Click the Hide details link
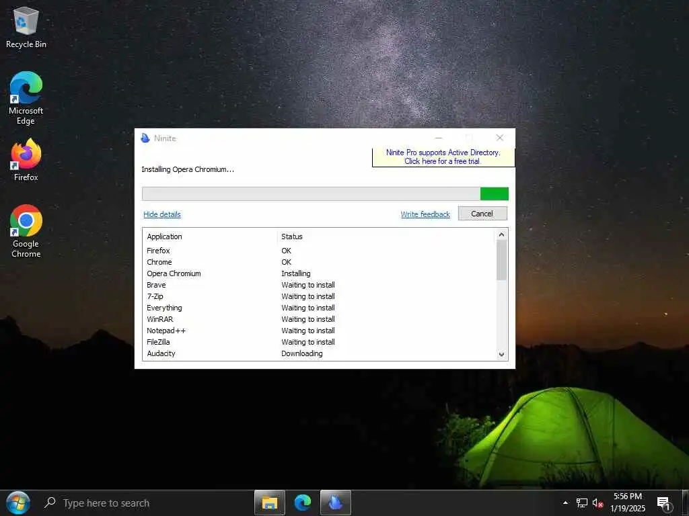The height and width of the screenshot is (516, 689). tap(161, 214)
